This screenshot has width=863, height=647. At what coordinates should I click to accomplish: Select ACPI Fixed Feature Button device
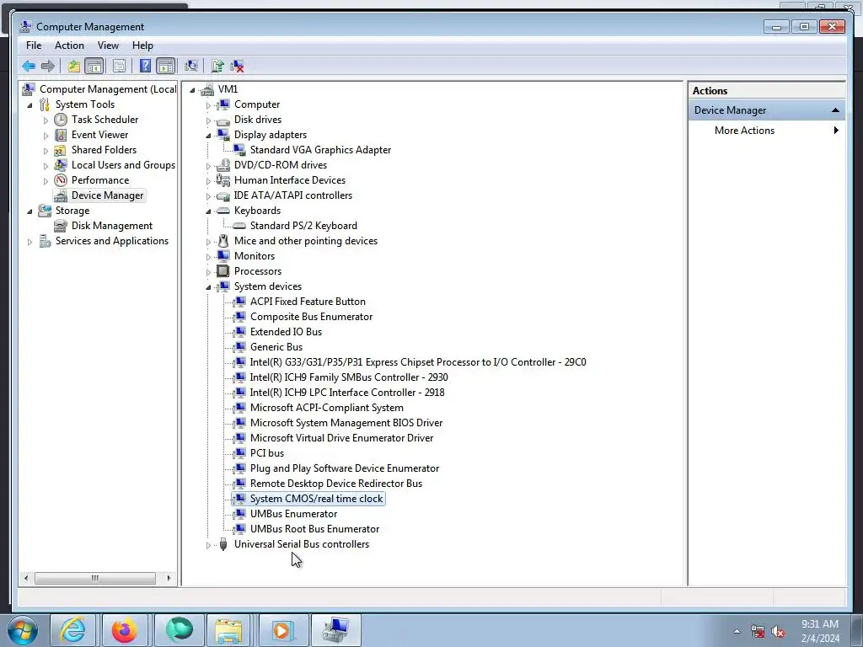point(308,302)
